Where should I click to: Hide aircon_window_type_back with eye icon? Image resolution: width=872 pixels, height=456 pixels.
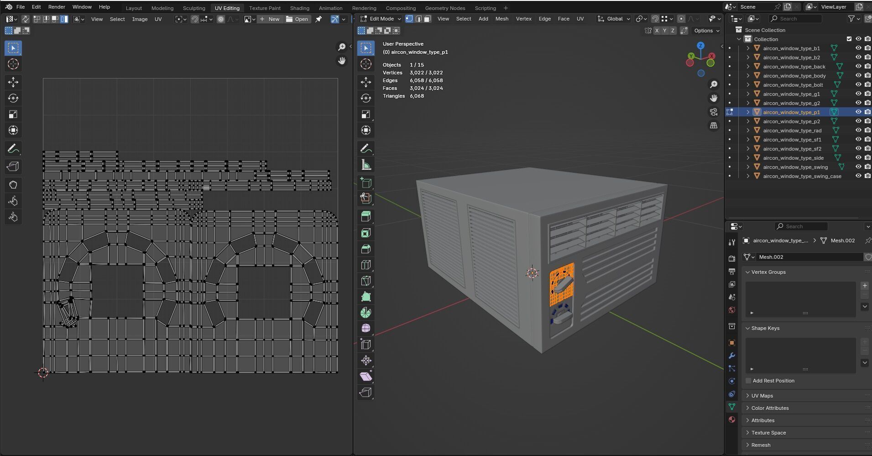[x=858, y=66]
